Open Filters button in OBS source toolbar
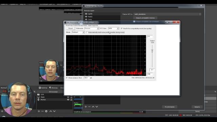217x122 pixels. 54,88
